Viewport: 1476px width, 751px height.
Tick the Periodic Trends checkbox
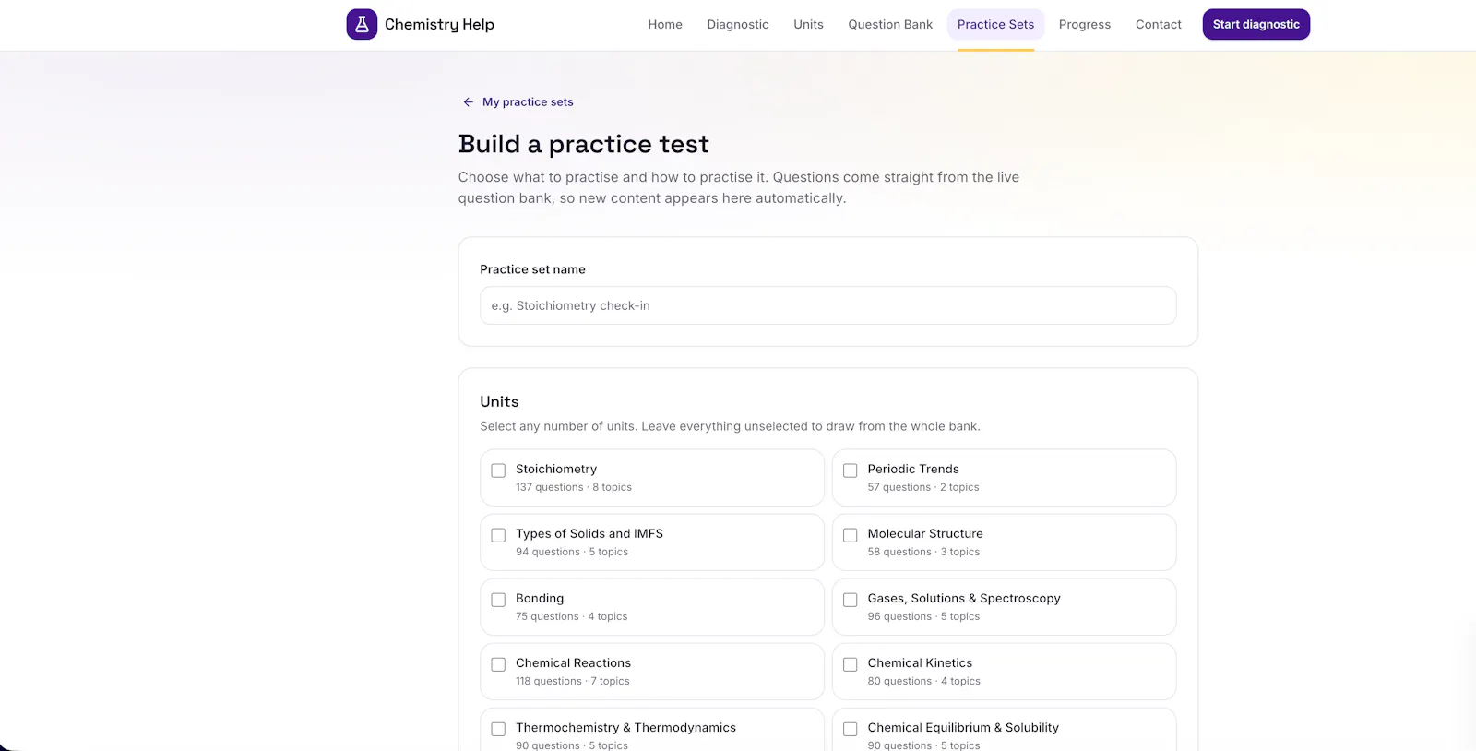(851, 471)
